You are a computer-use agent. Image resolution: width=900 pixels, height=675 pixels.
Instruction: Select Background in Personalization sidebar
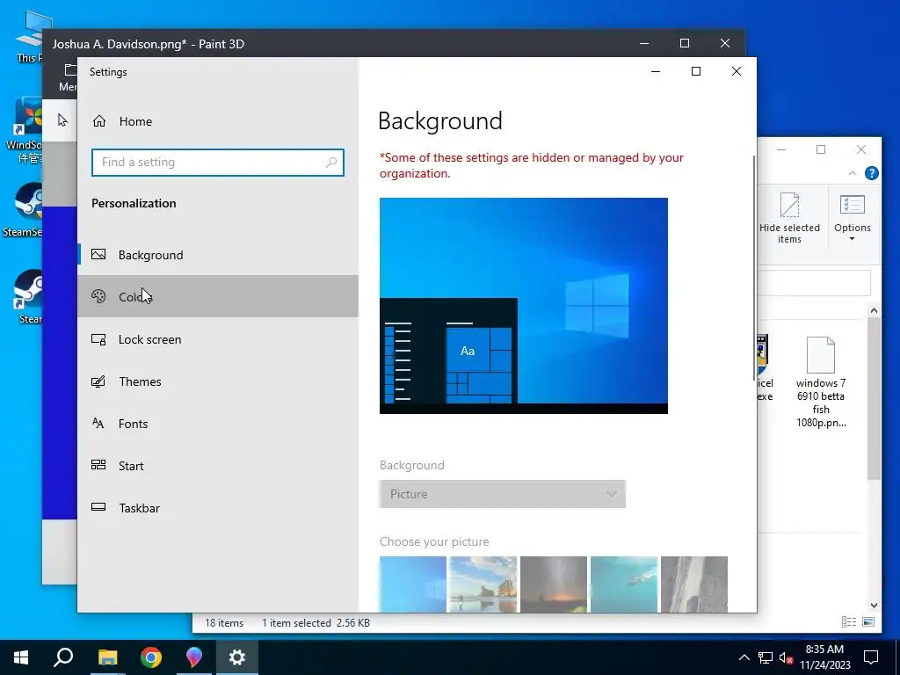218,255
